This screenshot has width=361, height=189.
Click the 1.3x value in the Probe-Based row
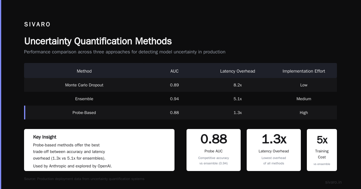pos(238,112)
